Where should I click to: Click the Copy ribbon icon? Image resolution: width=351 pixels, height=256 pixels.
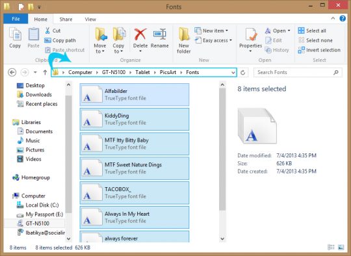click(15, 38)
